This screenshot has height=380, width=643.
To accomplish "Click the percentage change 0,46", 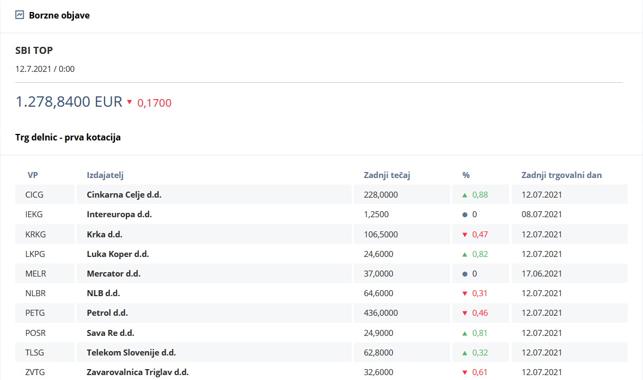I will pyautogui.click(x=480, y=313).
